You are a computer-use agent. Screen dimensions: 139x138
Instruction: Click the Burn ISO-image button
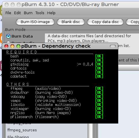click(x=35, y=22)
